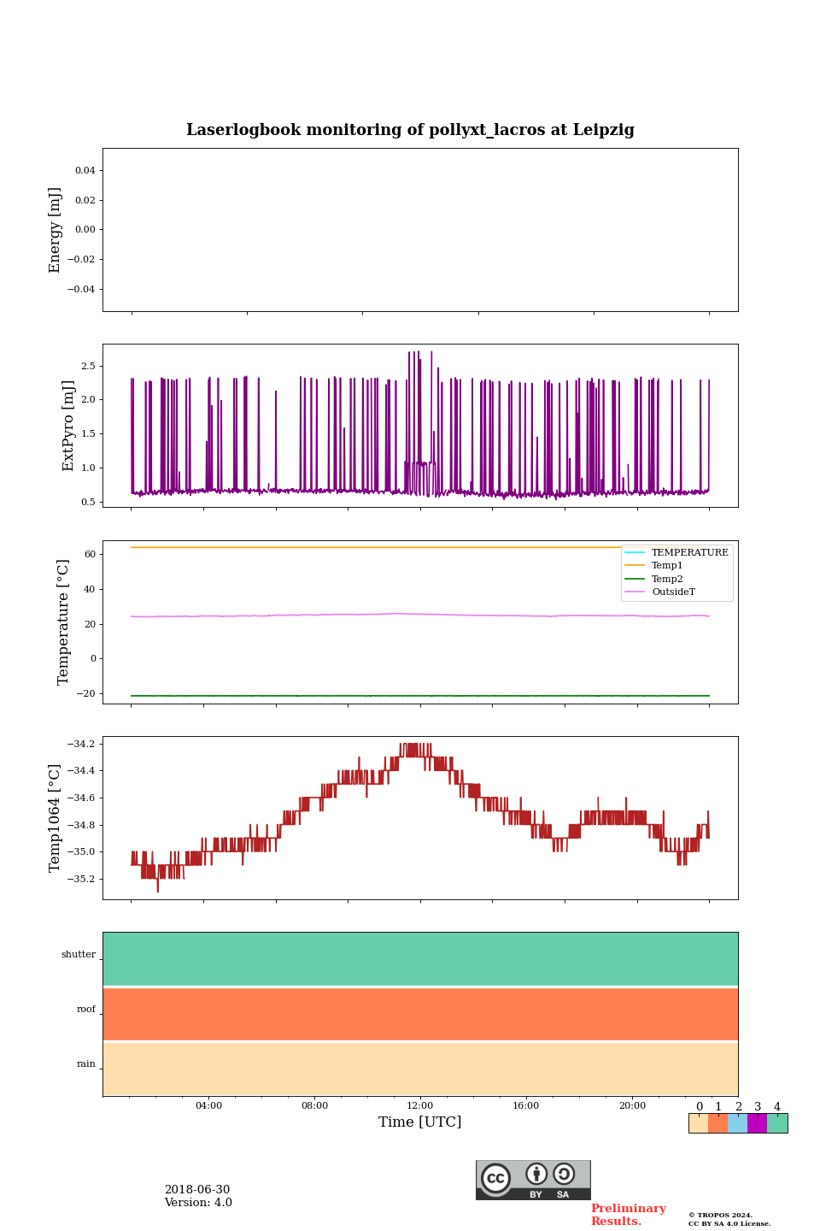Click the beige swatch for value 0
This screenshot has width=820, height=1231.
tap(699, 1123)
